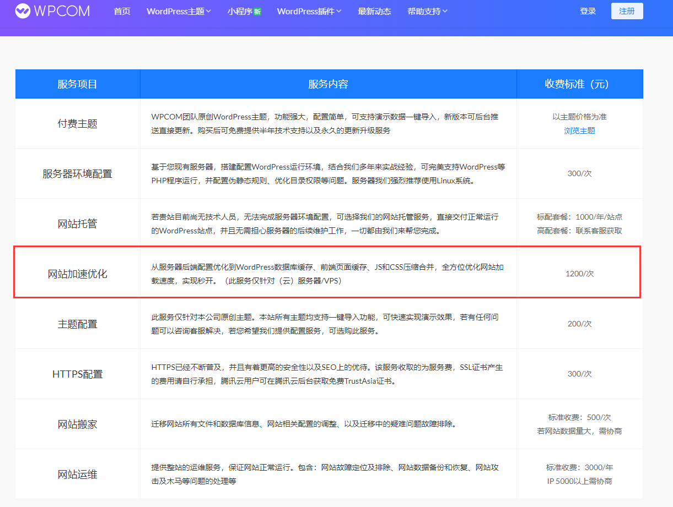Select the 服务内容 column header
This screenshot has width=673, height=507.
click(328, 84)
